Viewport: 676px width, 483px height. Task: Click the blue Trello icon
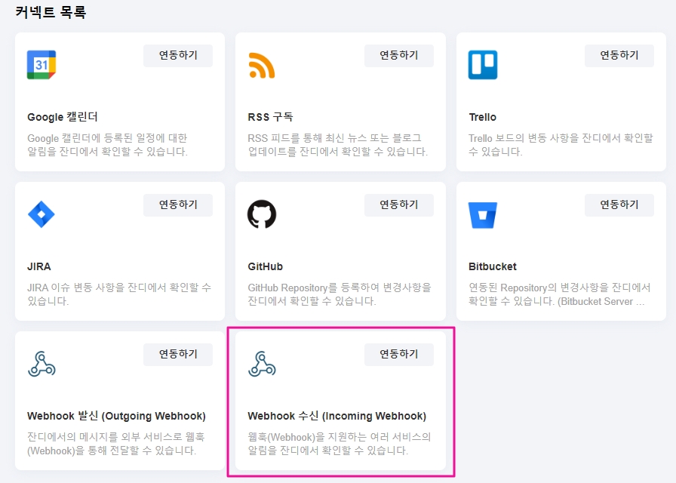pyautogui.click(x=483, y=65)
